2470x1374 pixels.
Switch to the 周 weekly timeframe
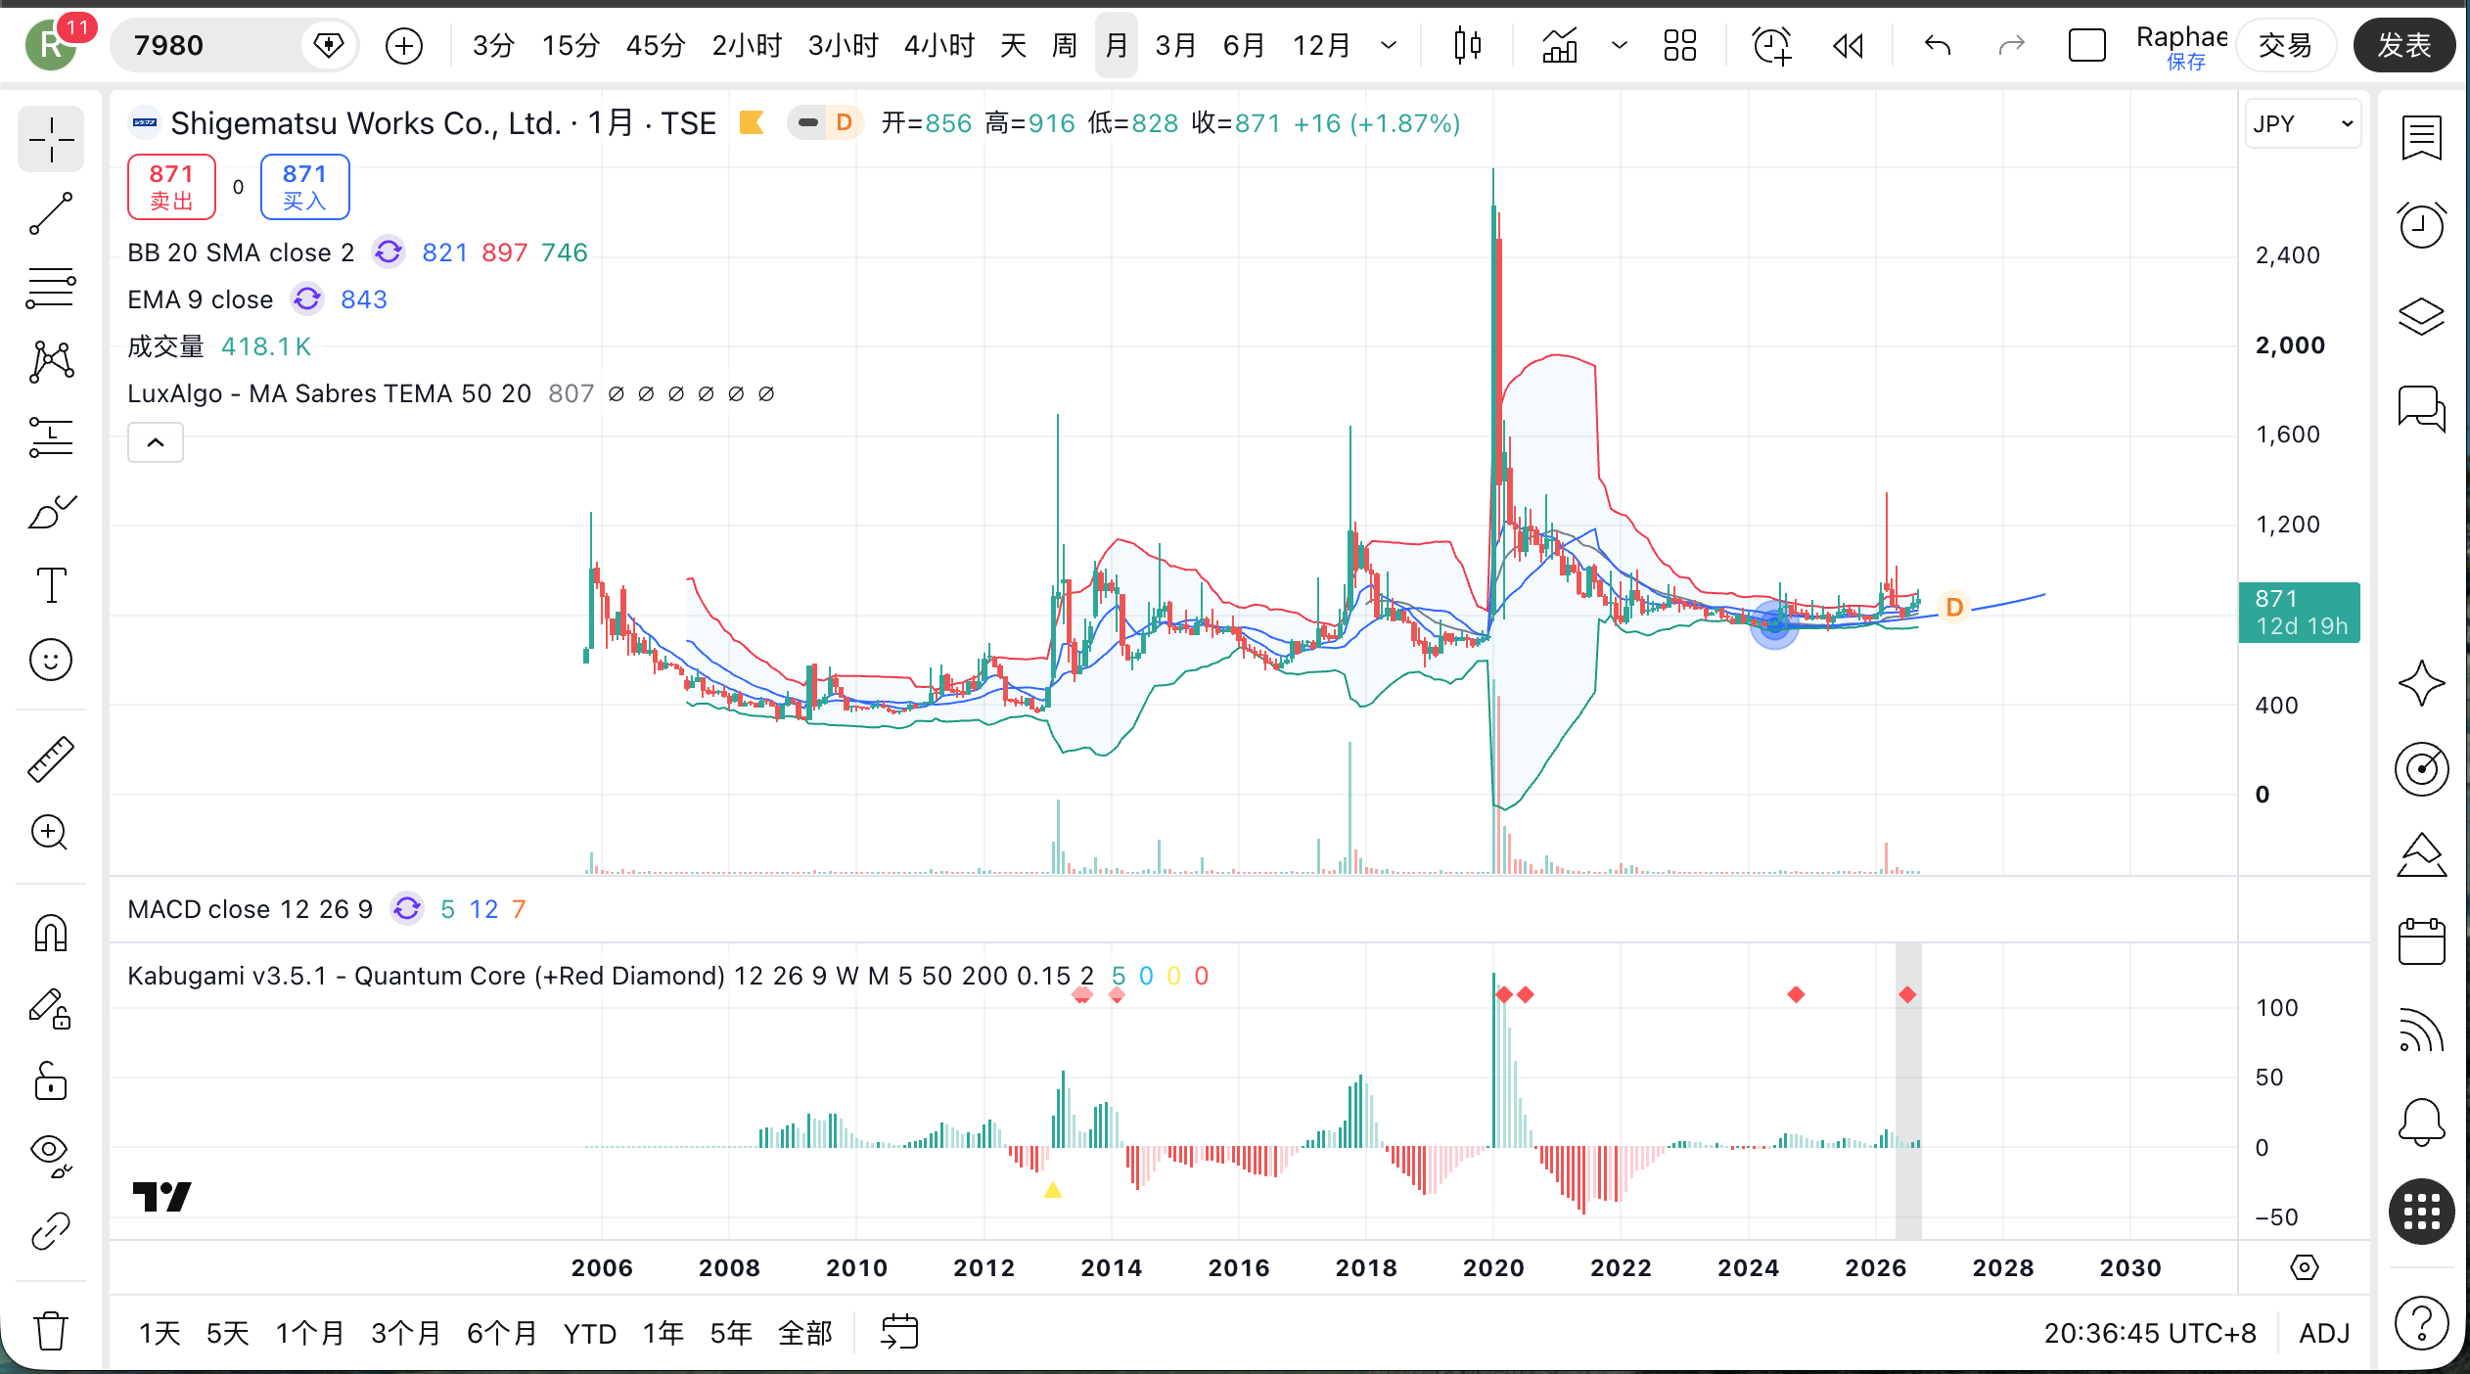coord(1065,45)
